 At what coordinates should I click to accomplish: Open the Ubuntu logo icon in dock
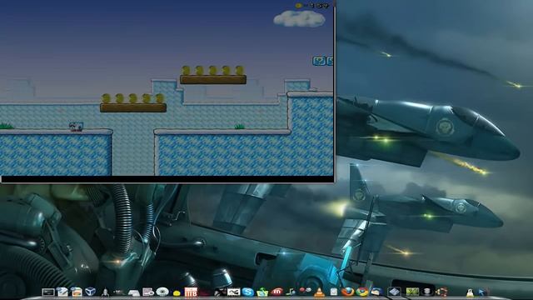pyautogui.click(x=441, y=292)
